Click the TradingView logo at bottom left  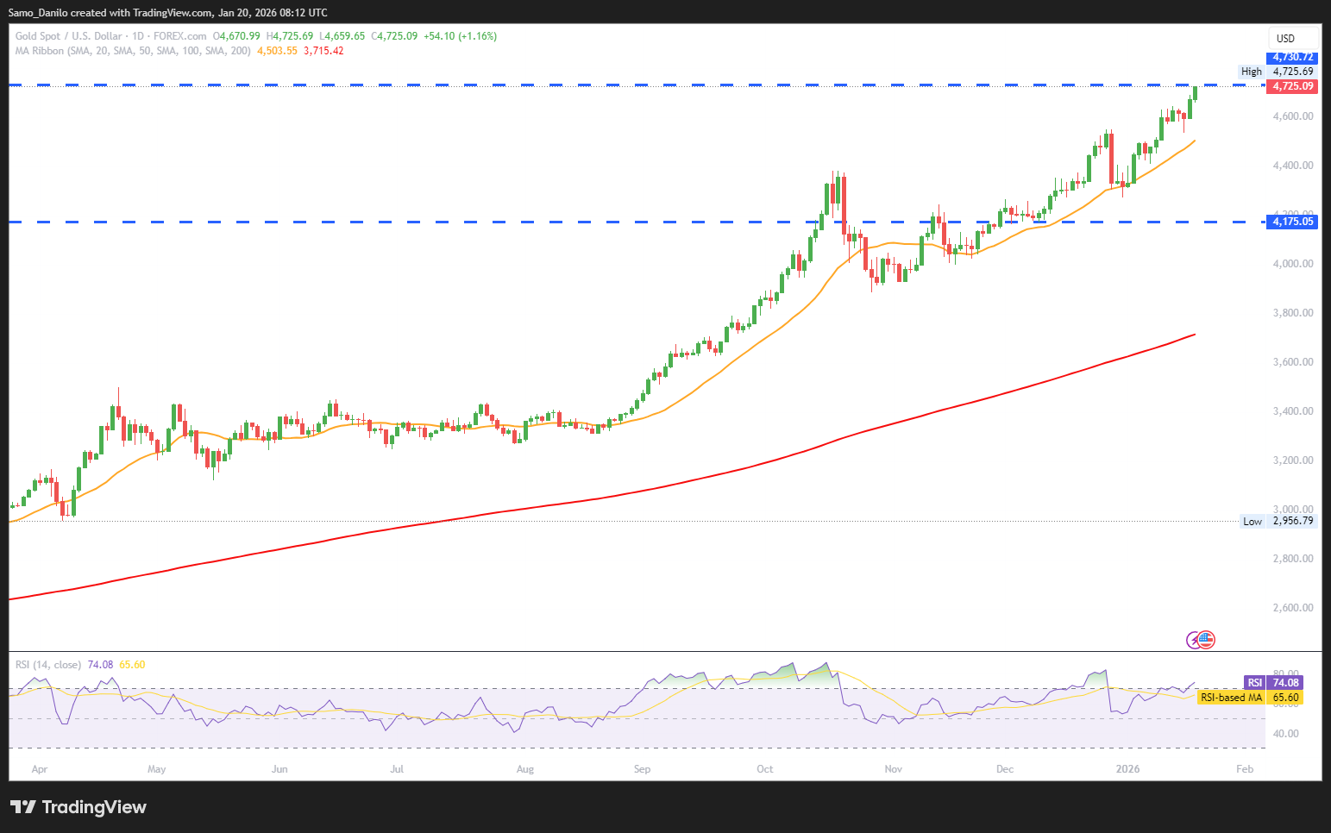[x=78, y=807]
